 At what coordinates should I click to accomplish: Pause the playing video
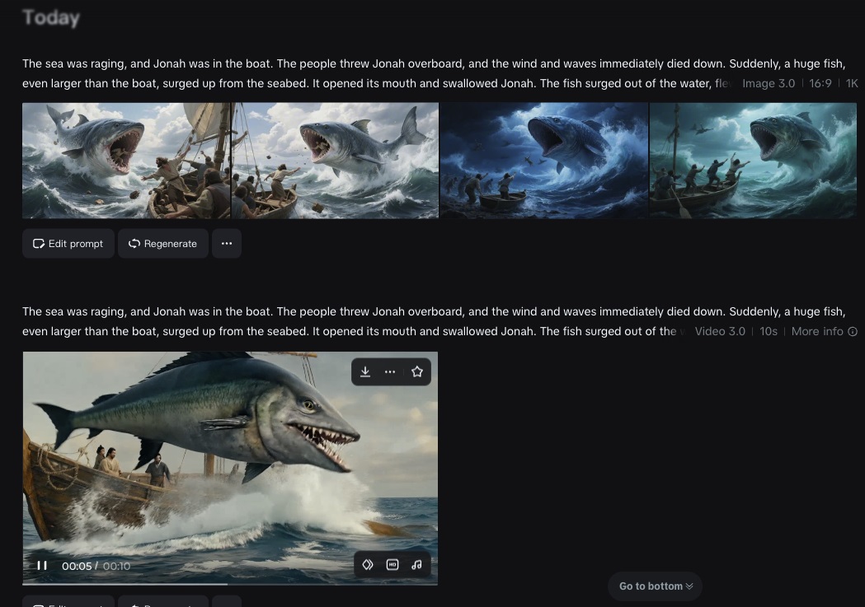click(x=41, y=565)
